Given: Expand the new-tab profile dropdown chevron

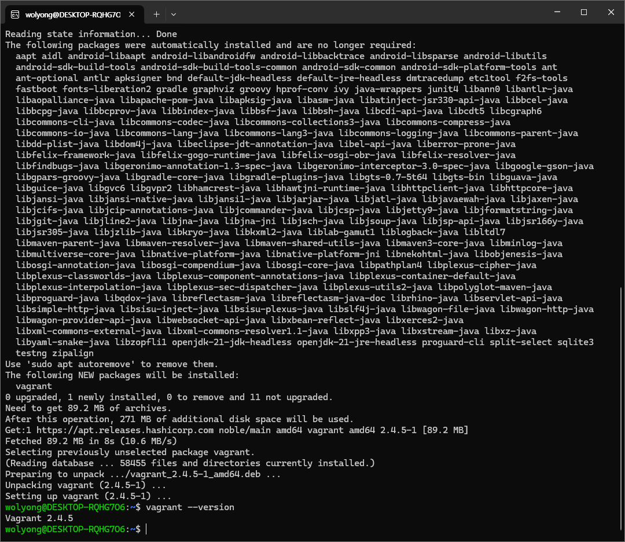Looking at the screenshot, I should (x=174, y=14).
